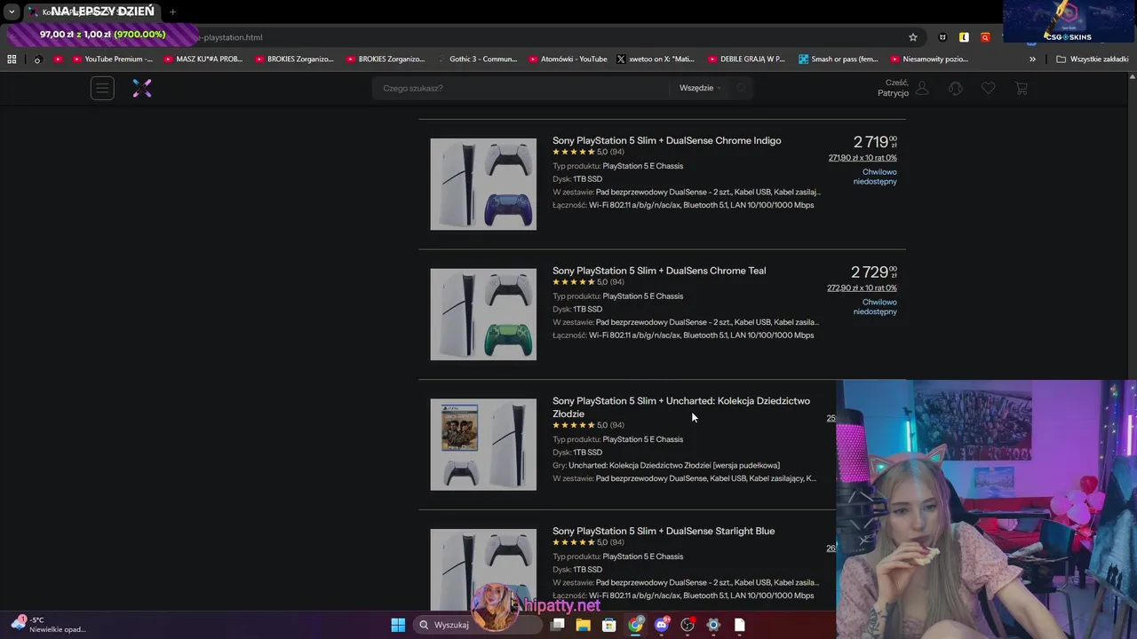1137x639 pixels.
Task: Open PlayStation 5 Slim + DualSens Chrome Teal title
Action: tap(659, 271)
